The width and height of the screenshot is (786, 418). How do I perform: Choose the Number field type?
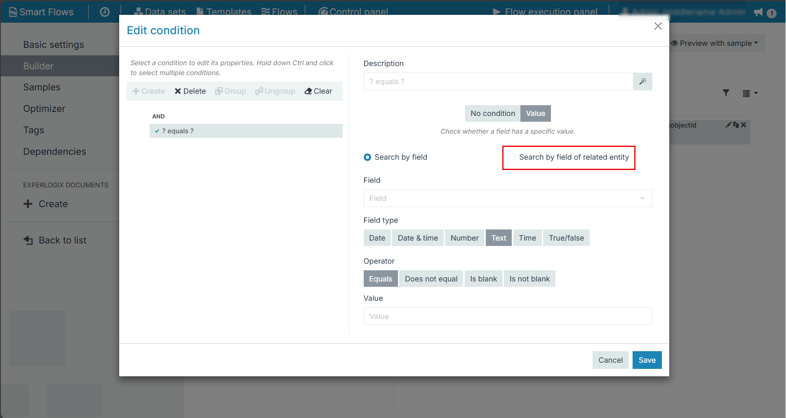pos(464,238)
